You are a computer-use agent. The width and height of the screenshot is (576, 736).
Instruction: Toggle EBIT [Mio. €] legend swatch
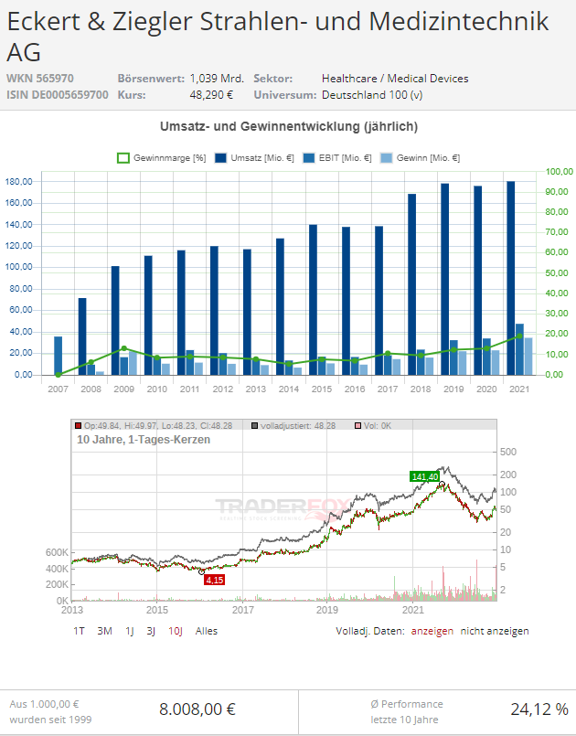coord(309,158)
